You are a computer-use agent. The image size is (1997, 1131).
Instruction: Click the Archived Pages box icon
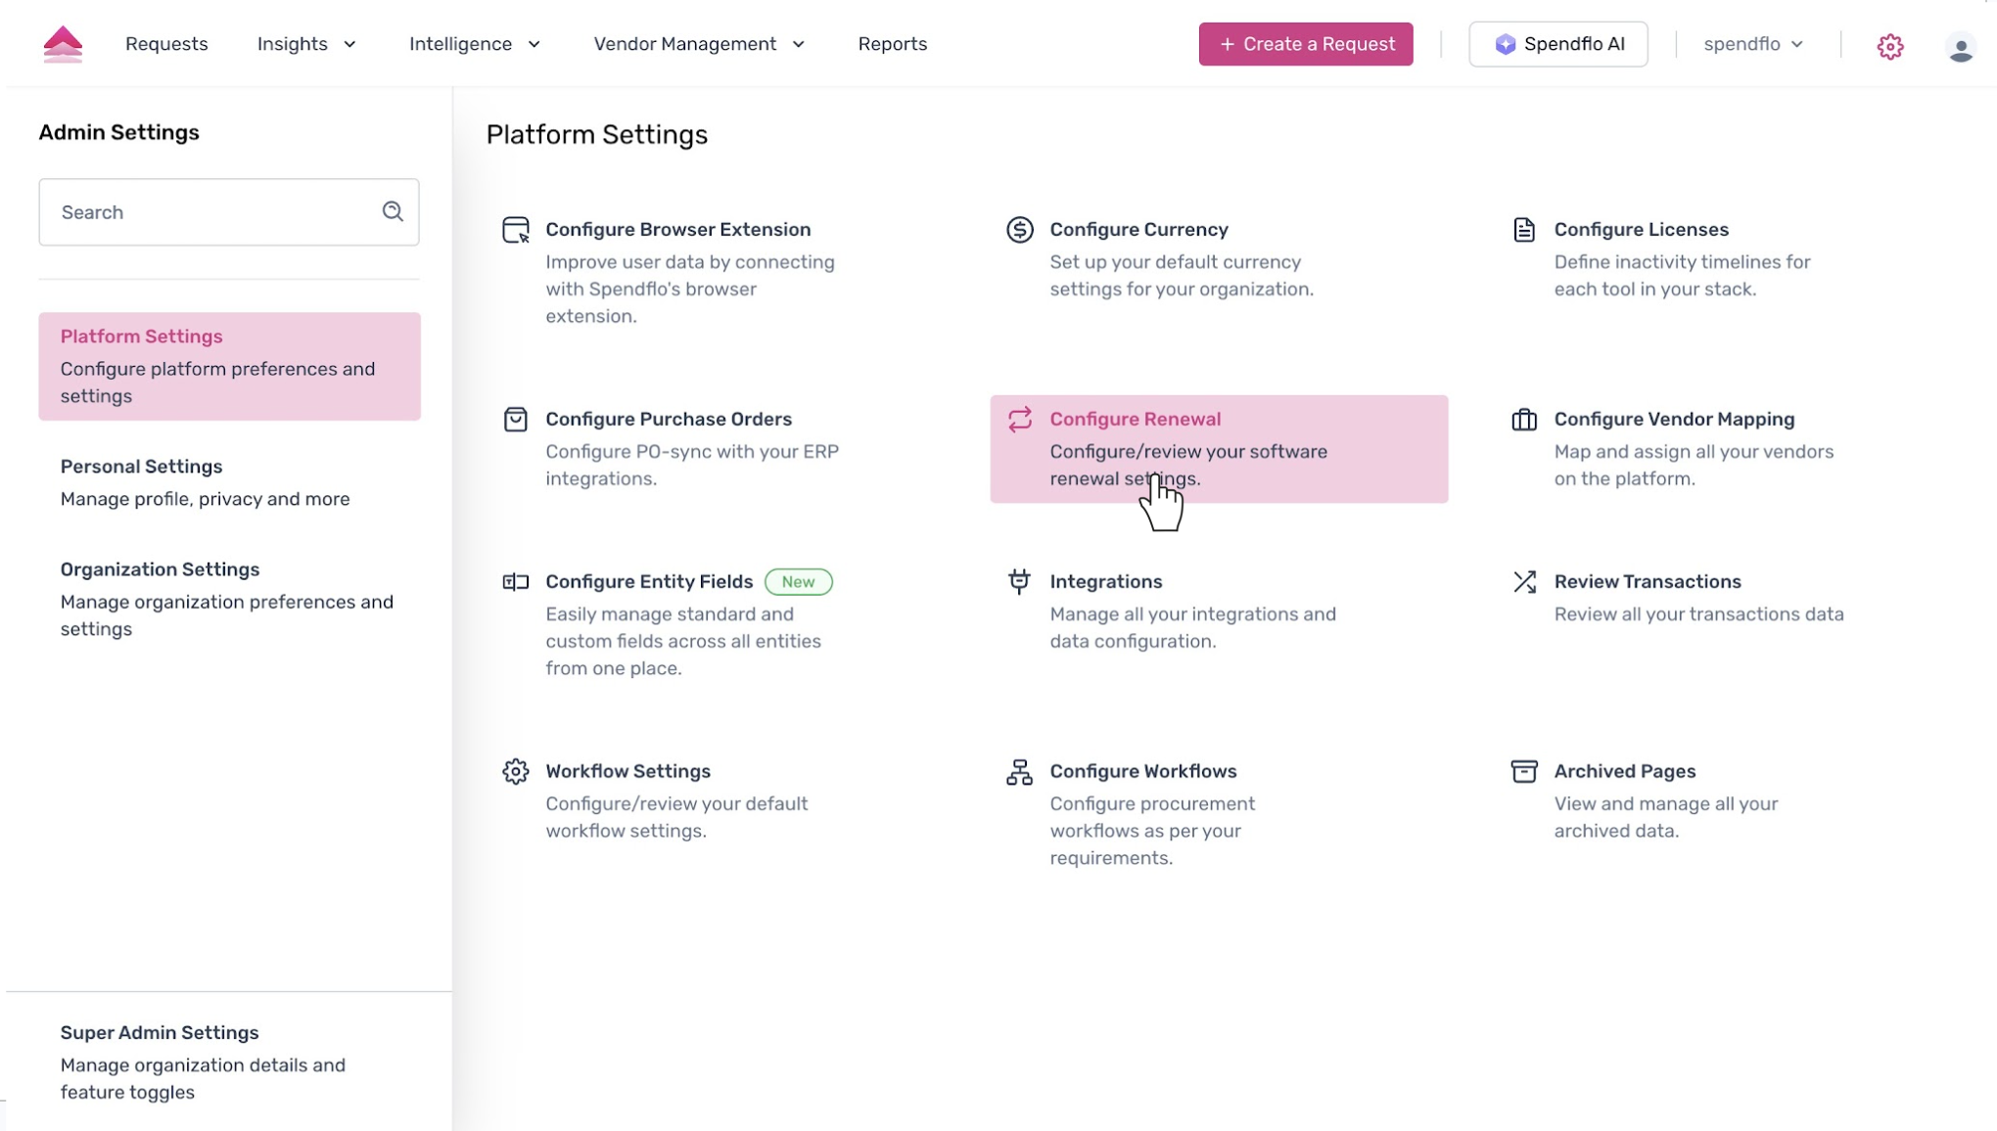click(1524, 771)
